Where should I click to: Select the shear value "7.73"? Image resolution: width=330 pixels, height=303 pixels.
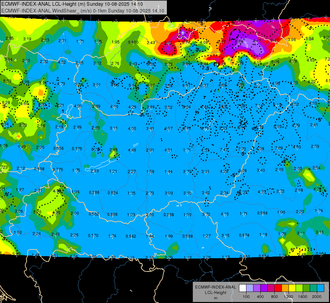point(242,149)
